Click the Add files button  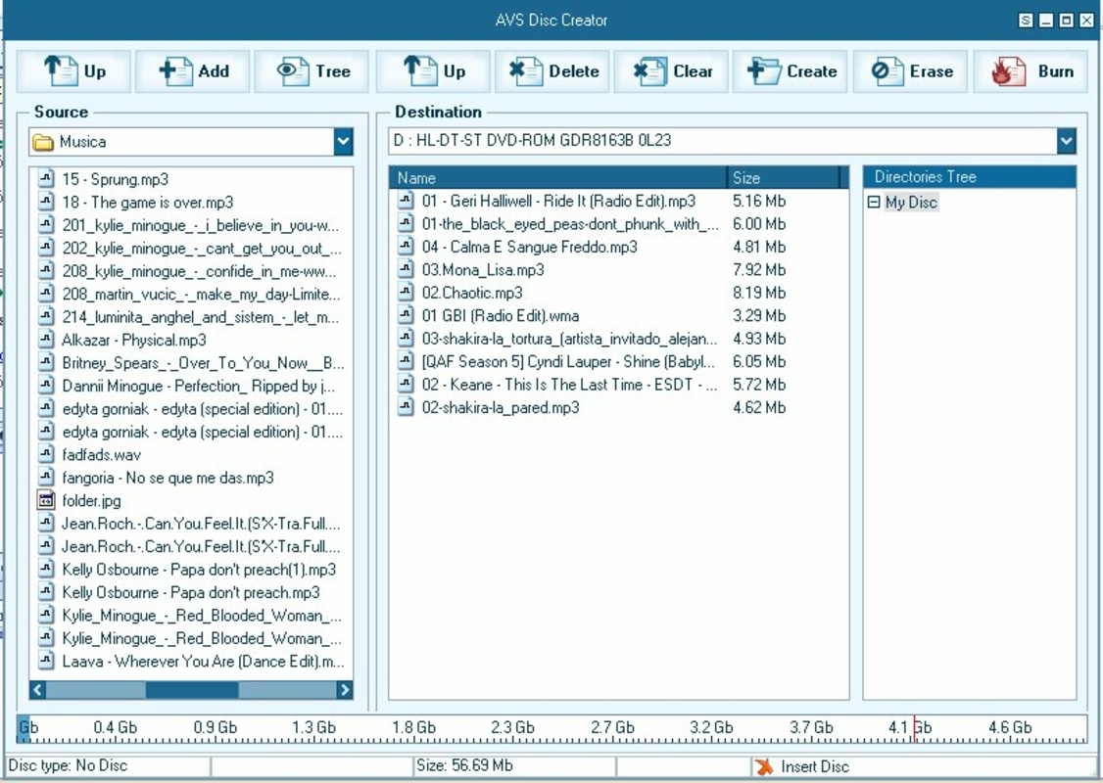(193, 71)
